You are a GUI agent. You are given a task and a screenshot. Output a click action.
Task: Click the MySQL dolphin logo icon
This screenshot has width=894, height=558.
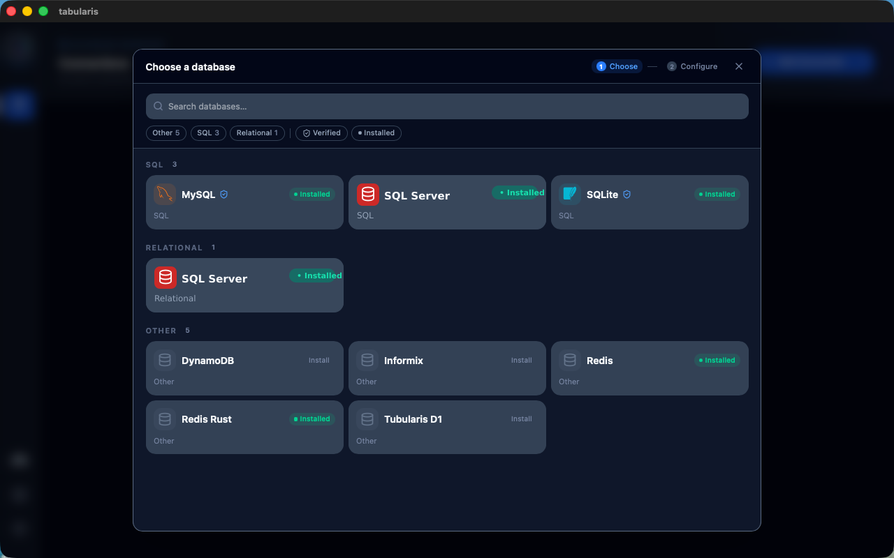tap(165, 195)
